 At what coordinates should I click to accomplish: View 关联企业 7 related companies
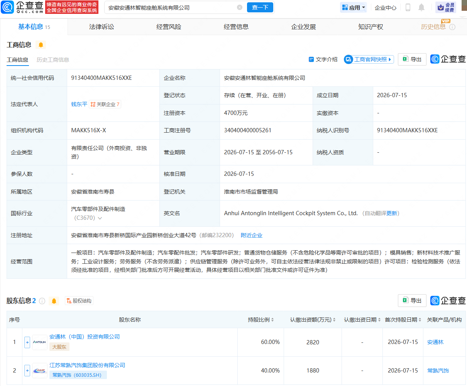pyautogui.click(x=105, y=104)
